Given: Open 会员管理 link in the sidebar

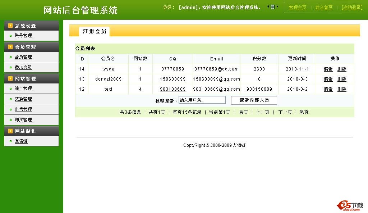Looking at the screenshot, I should [23, 56].
